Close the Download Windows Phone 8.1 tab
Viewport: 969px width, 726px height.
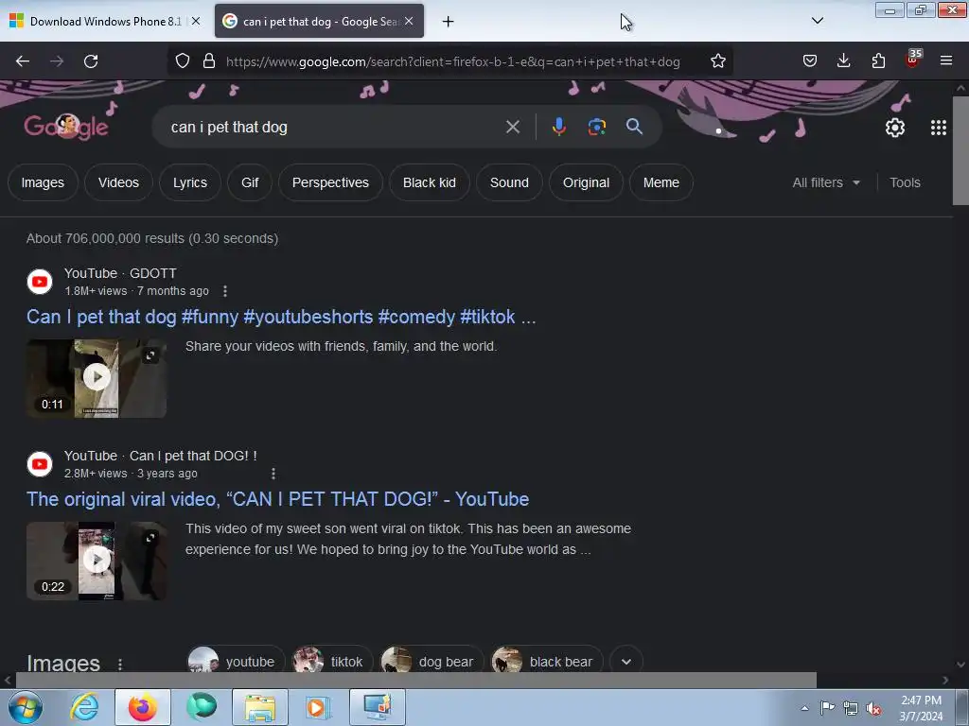196,21
